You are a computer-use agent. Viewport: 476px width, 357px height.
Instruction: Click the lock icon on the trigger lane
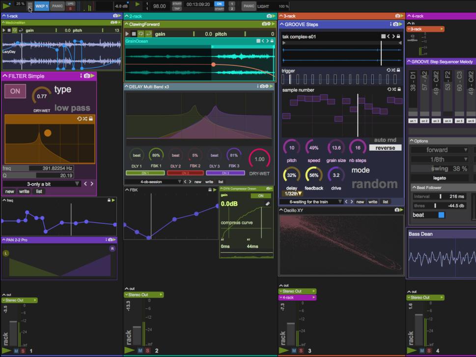[398, 70]
